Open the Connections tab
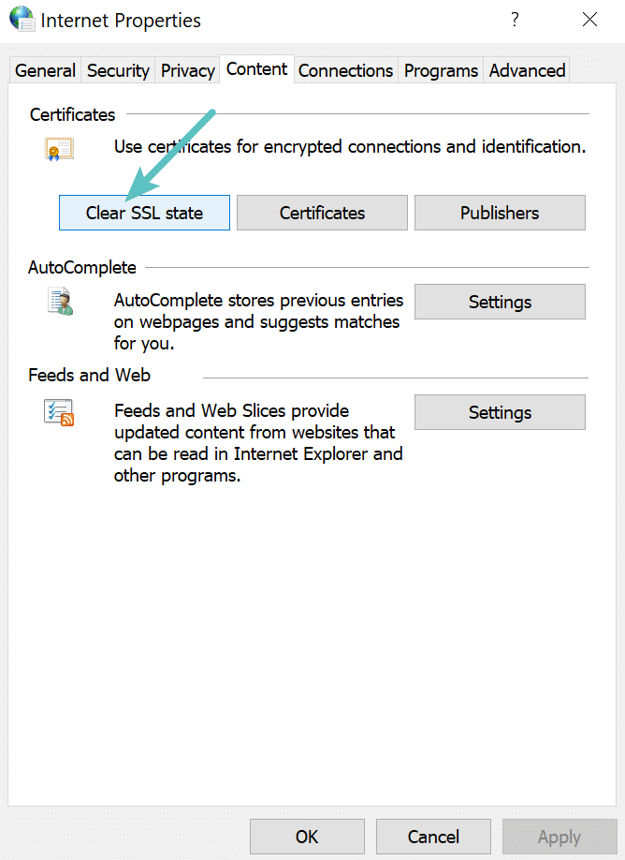 pos(345,70)
